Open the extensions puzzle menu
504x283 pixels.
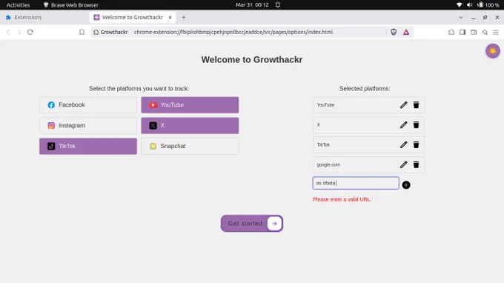(451, 32)
